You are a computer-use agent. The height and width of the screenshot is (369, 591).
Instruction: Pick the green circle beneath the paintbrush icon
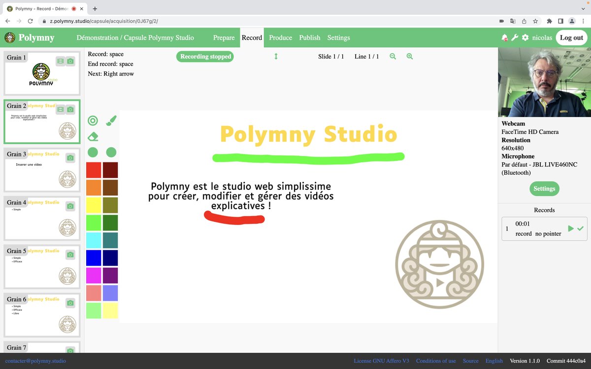pos(111,153)
